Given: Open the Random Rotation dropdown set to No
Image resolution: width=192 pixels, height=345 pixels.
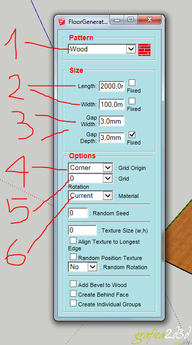Looking at the screenshot, I should tap(83, 267).
